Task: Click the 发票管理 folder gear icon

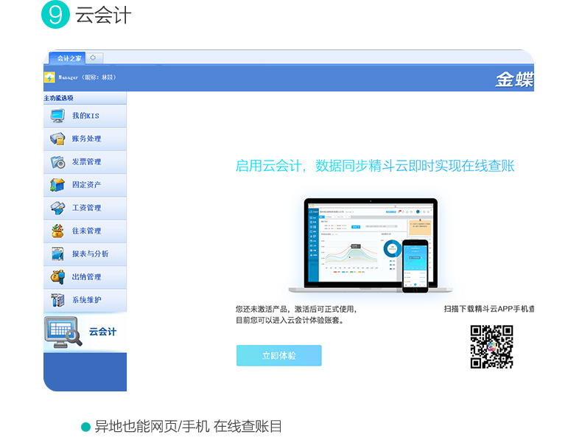Action: coord(57,162)
